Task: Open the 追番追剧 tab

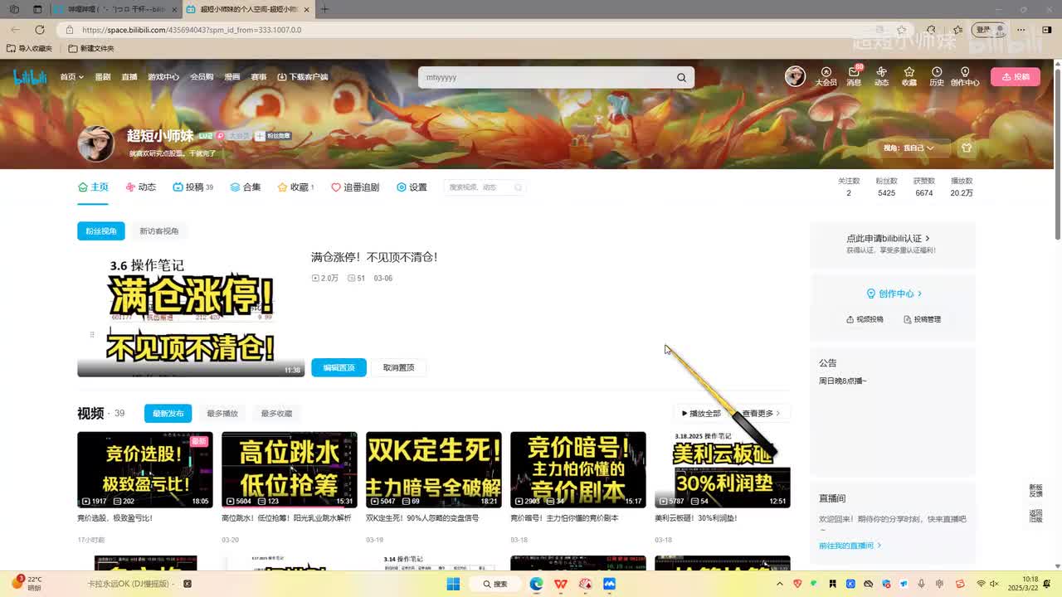Action: tap(355, 187)
